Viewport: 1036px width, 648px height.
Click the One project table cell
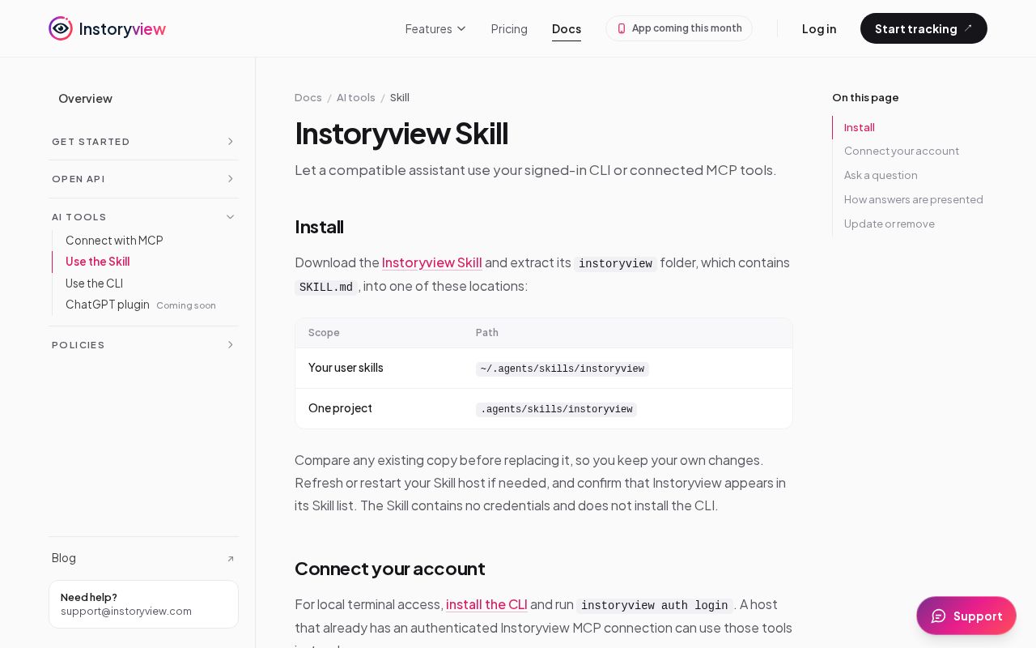[x=340, y=408]
